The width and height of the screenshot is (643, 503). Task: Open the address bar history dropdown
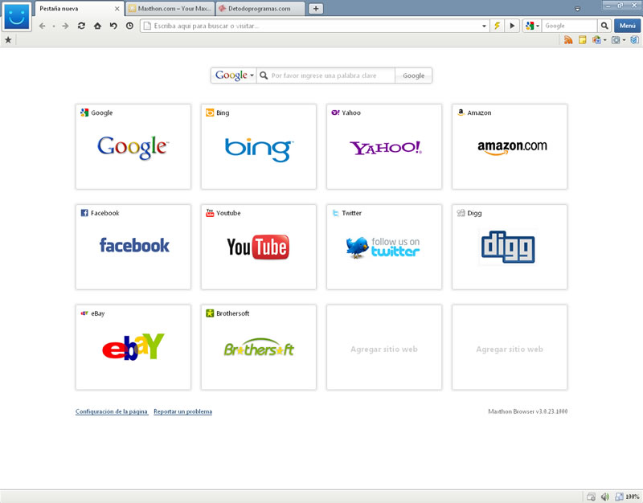(x=484, y=26)
